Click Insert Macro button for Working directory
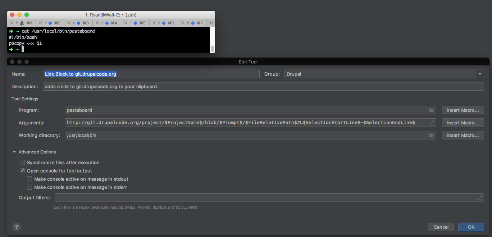The image size is (492, 237). point(463,135)
